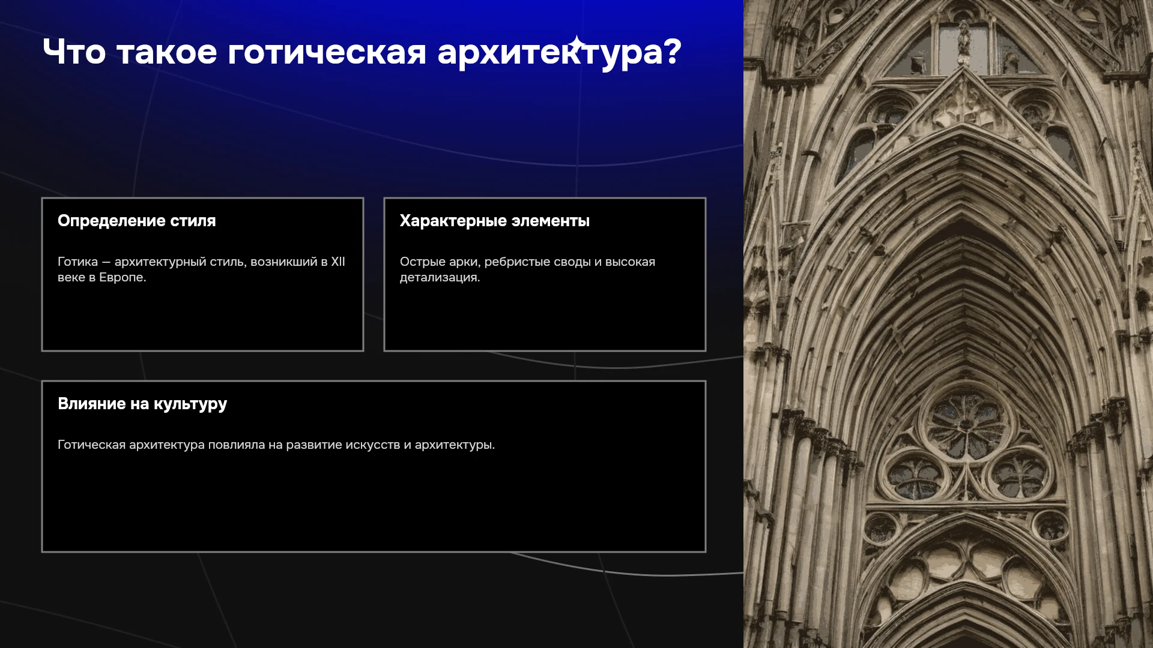The height and width of the screenshot is (648, 1153).
Task: Click the slide title about готическая архитектура
Action: (362, 52)
